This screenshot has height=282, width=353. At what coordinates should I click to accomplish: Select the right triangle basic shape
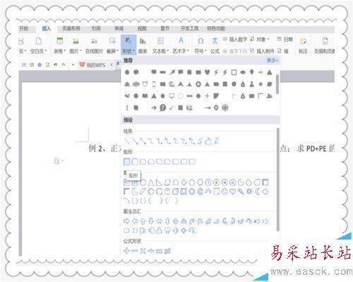point(159,182)
